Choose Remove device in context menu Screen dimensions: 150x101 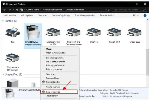point(59,92)
